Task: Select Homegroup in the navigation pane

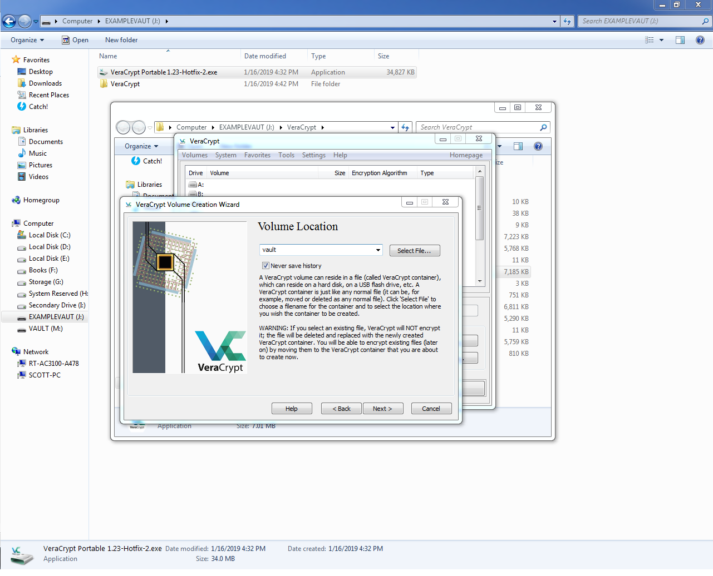Action: (41, 200)
